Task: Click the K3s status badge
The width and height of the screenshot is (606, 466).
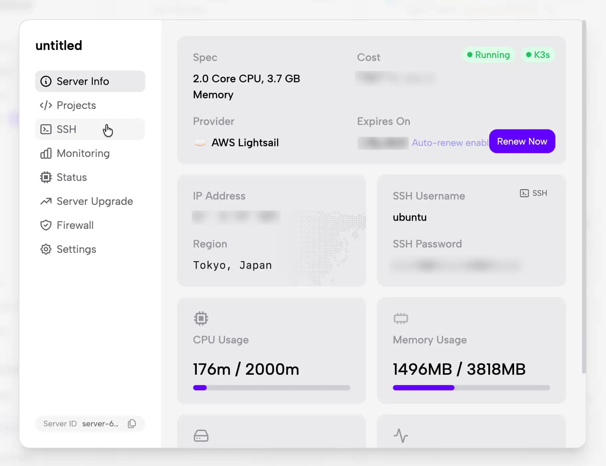Action: click(537, 55)
